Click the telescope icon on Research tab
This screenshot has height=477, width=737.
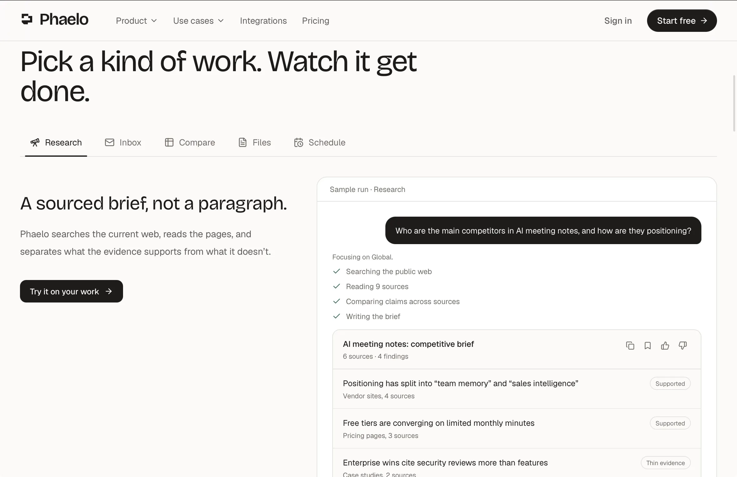[x=35, y=142]
